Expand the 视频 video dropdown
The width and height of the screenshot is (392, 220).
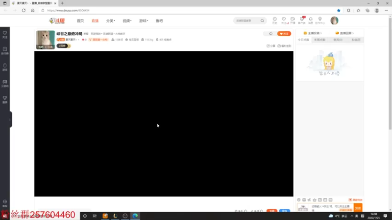(x=127, y=21)
